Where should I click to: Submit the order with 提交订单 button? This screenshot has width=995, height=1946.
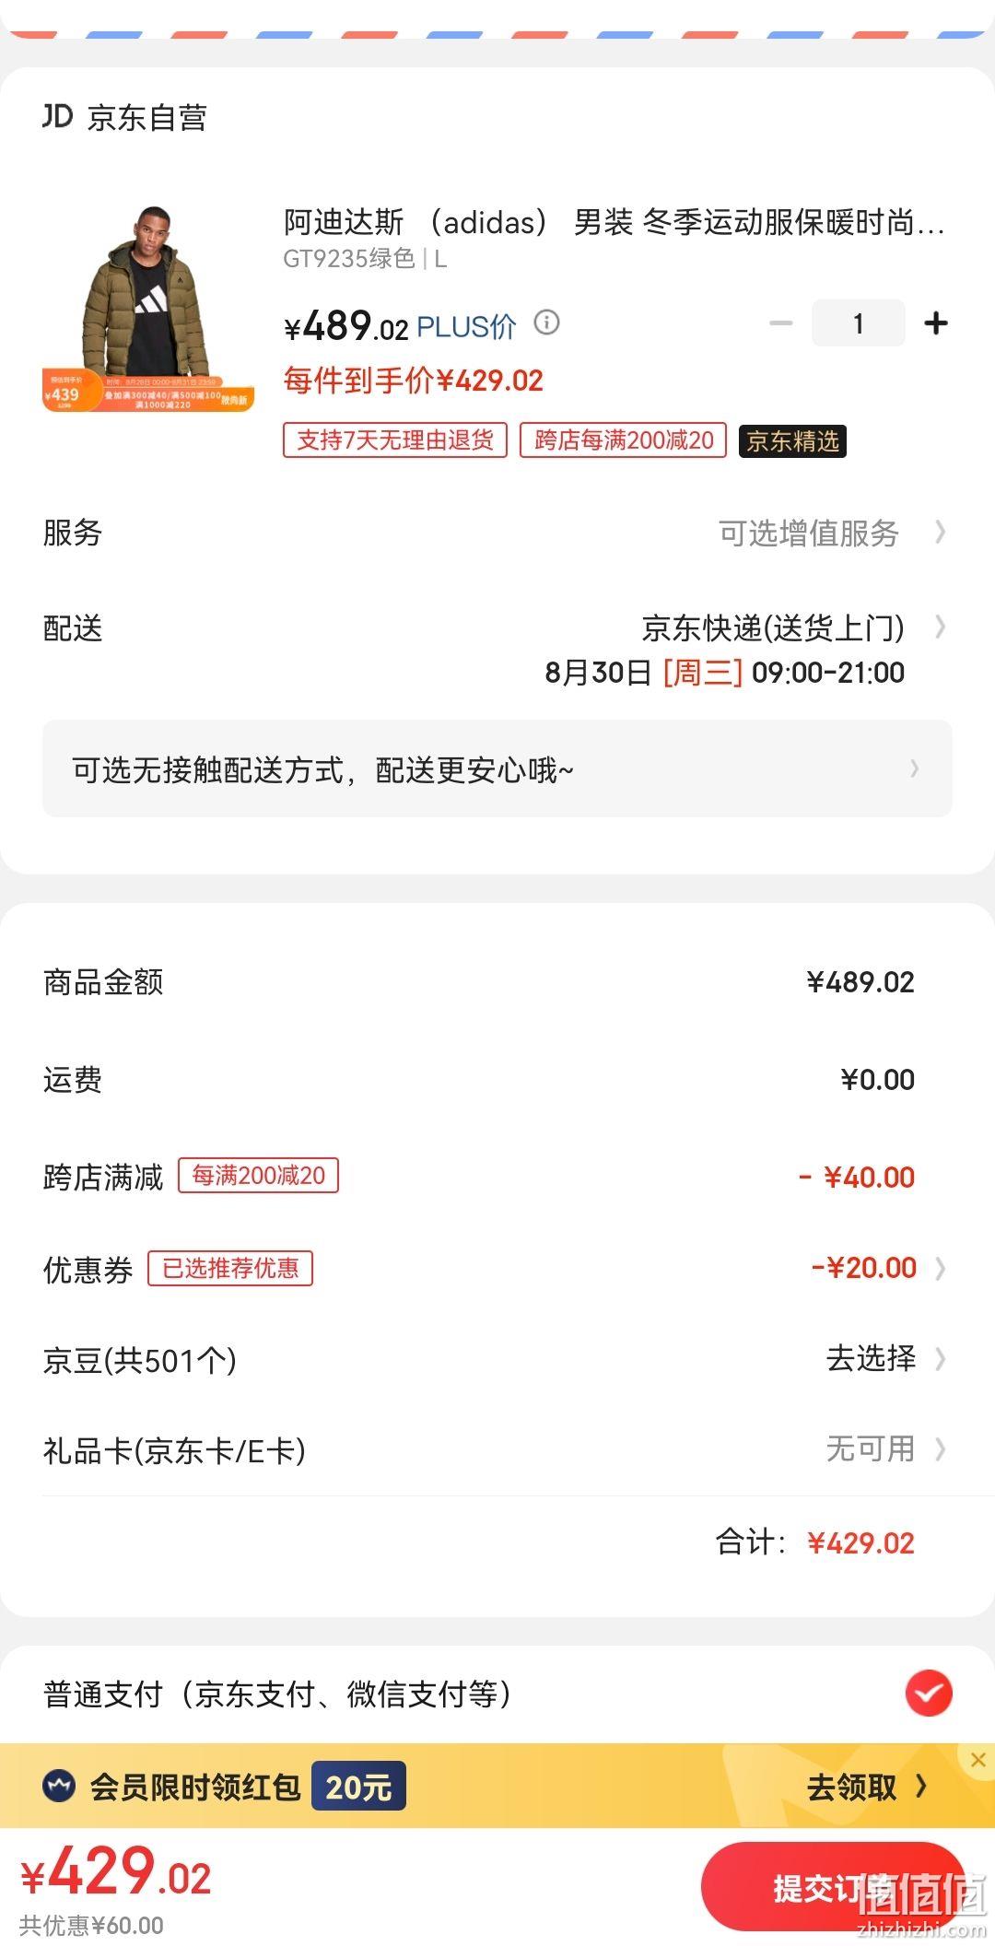[x=833, y=1886]
